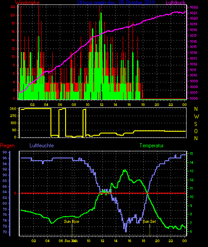The image size is (208, 247).
Task: Click the O compass direction letter
Action: pos(196,131)
